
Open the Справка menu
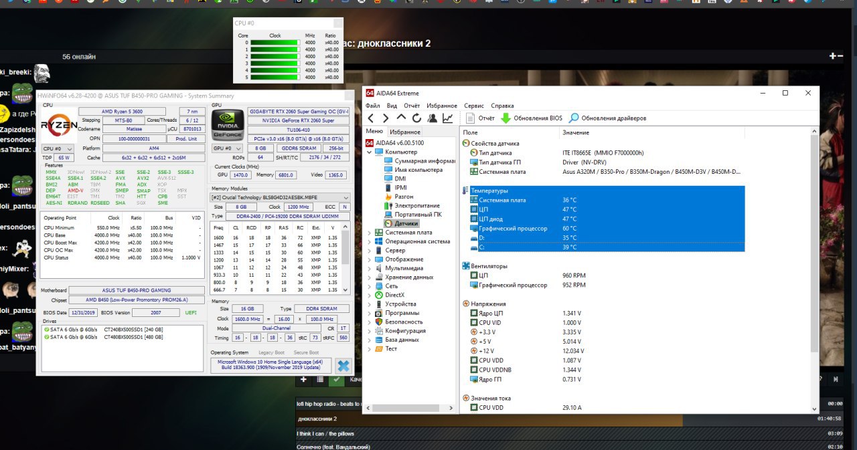click(x=502, y=106)
